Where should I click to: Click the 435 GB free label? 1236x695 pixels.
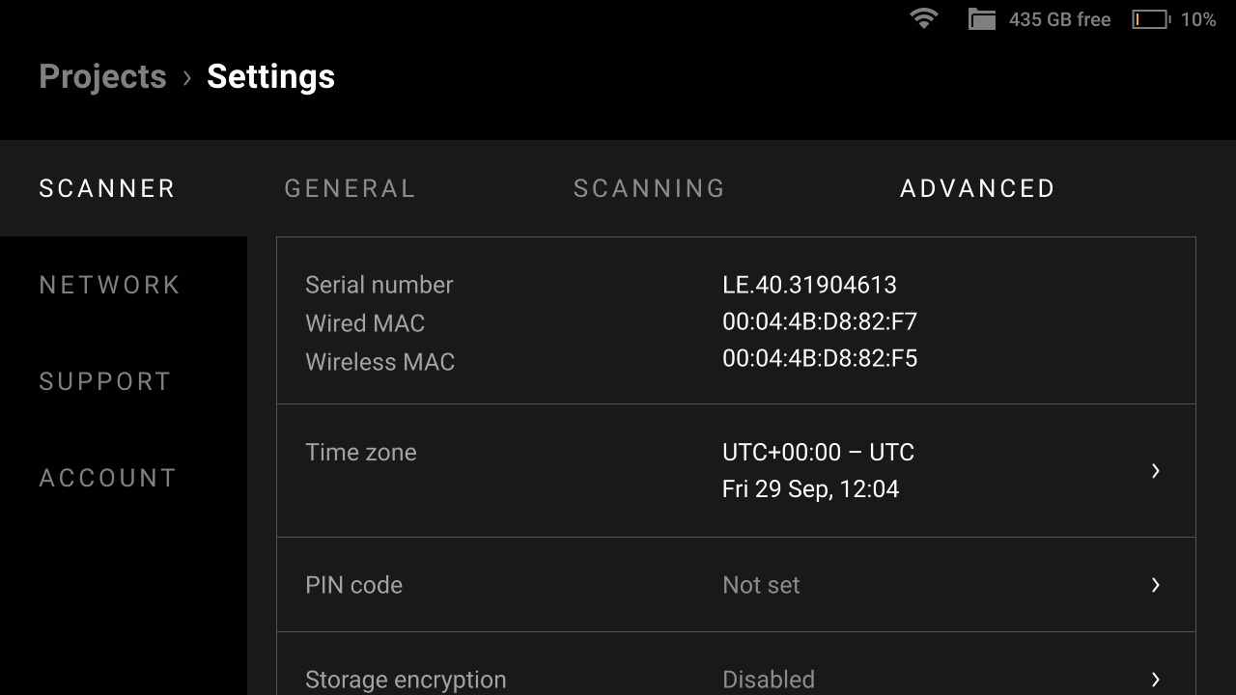[x=1059, y=19]
